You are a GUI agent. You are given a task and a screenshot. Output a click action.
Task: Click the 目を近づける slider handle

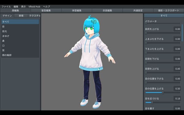click(152, 102)
